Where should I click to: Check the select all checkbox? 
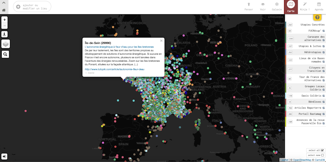[x=322, y=150]
